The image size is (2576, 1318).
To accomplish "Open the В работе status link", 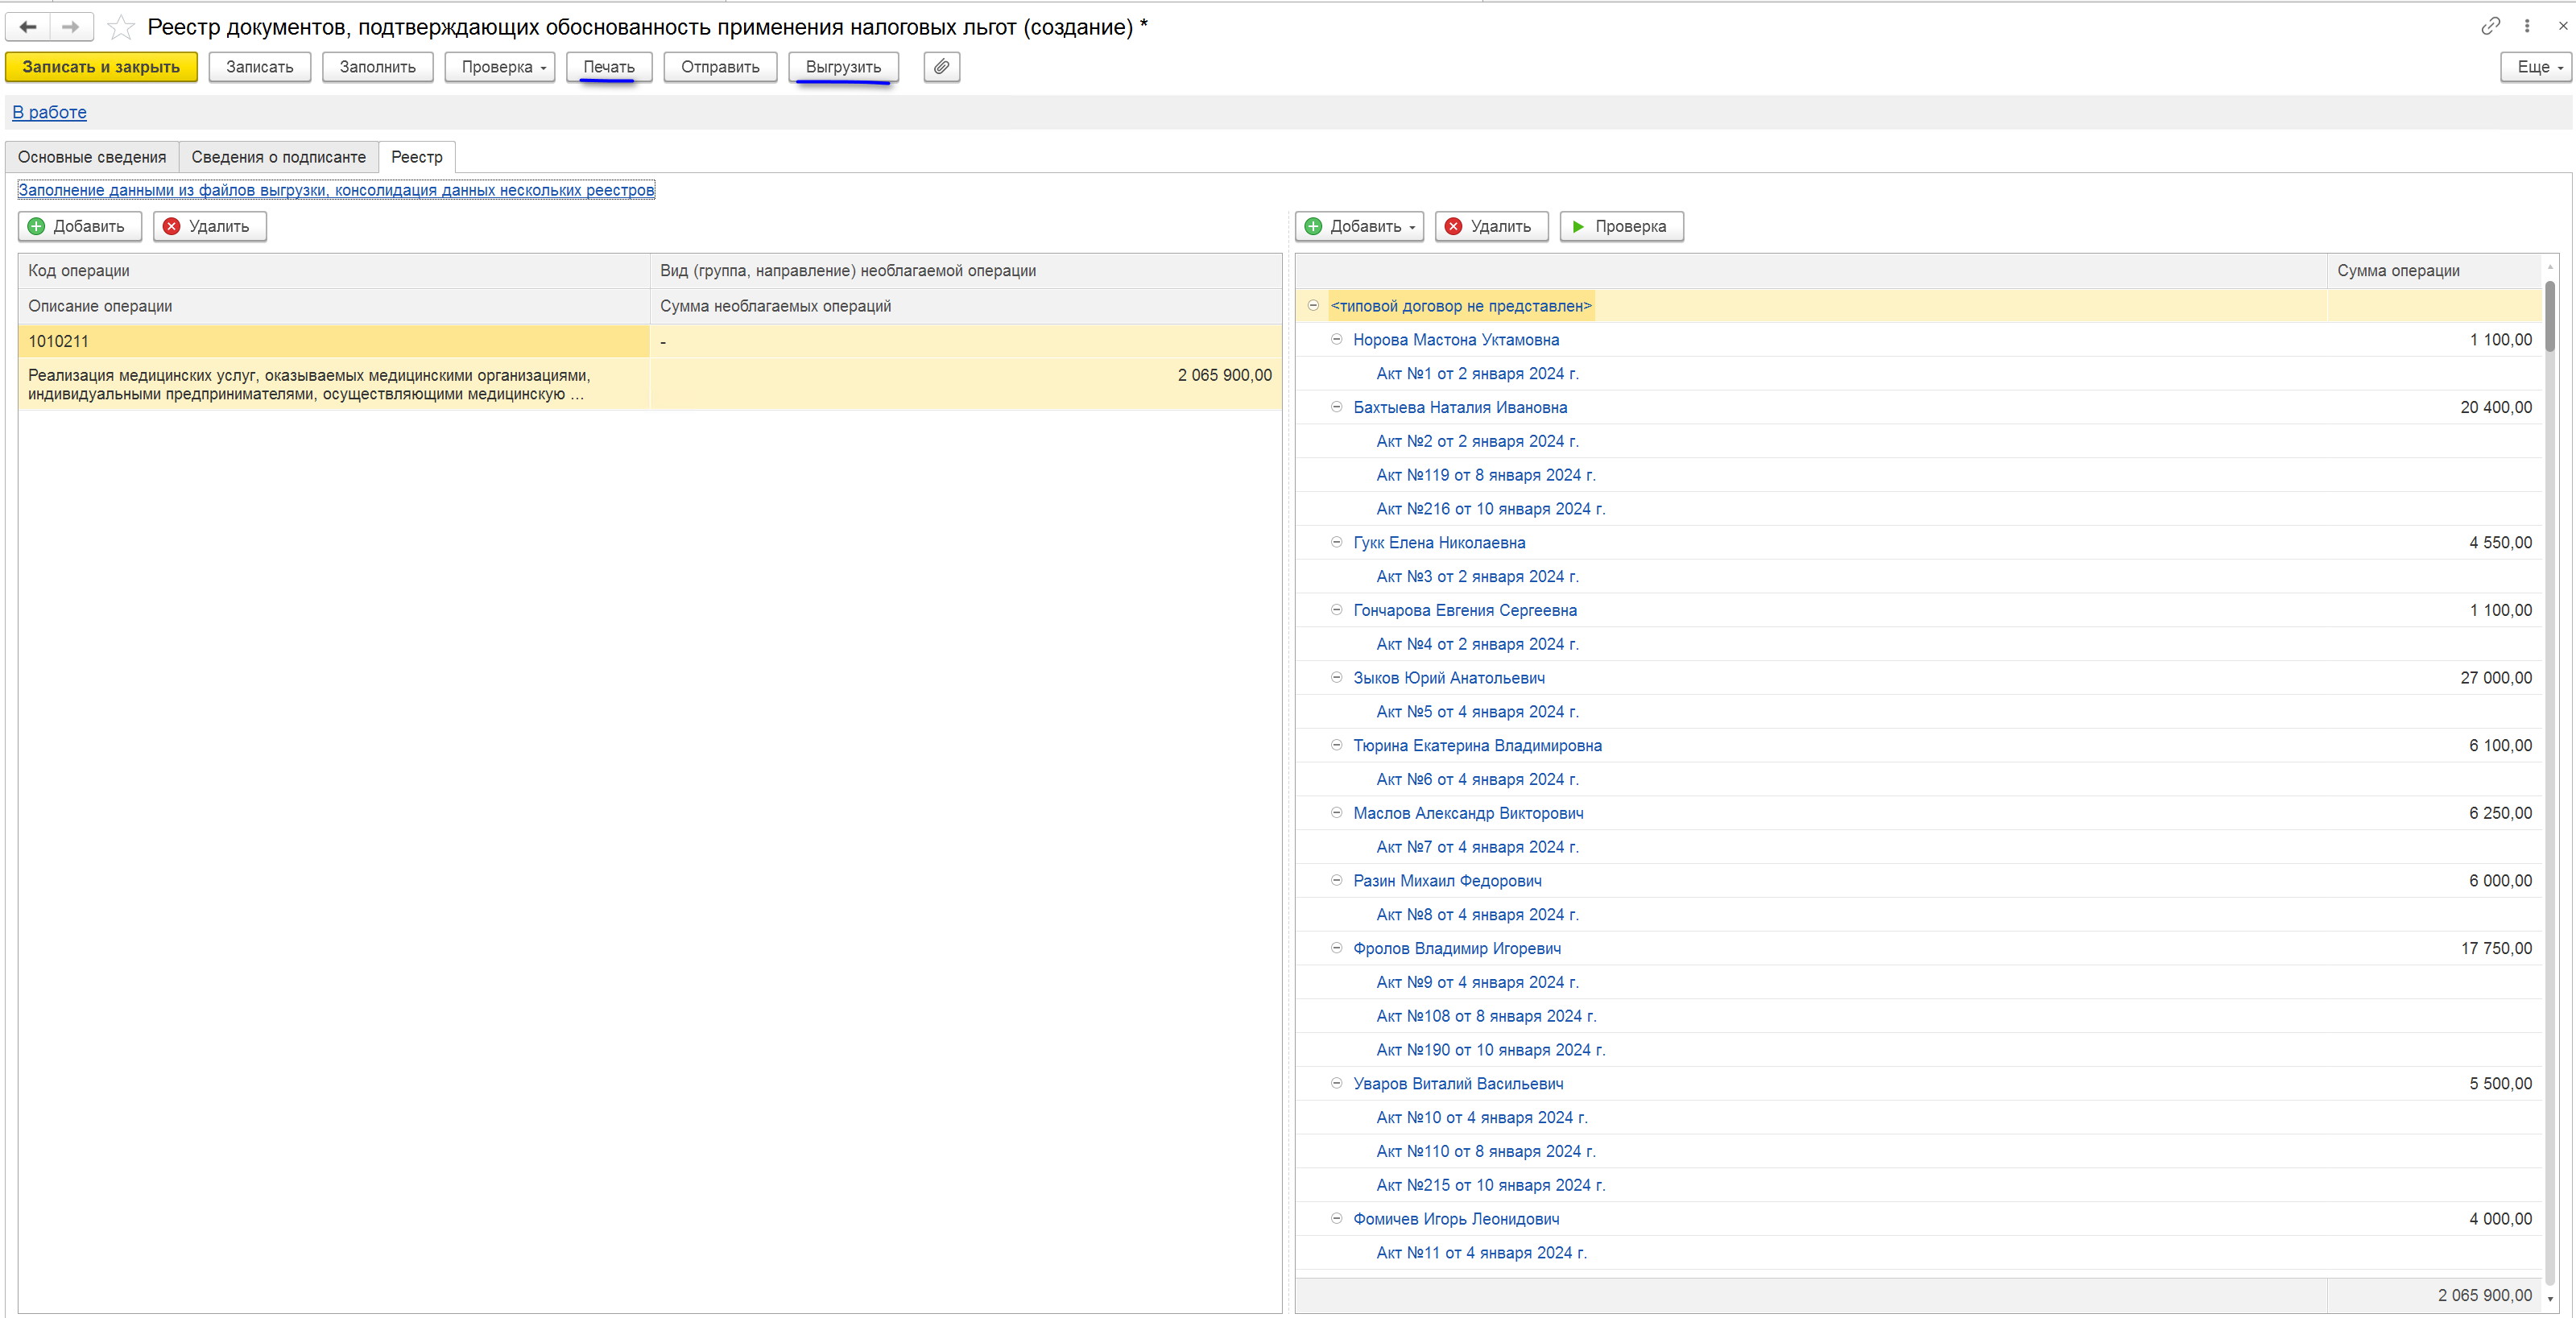I will 49,112.
